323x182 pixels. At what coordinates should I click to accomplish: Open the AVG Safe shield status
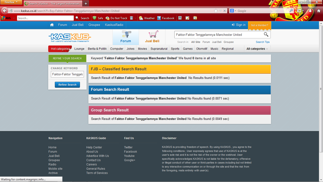(98, 18)
